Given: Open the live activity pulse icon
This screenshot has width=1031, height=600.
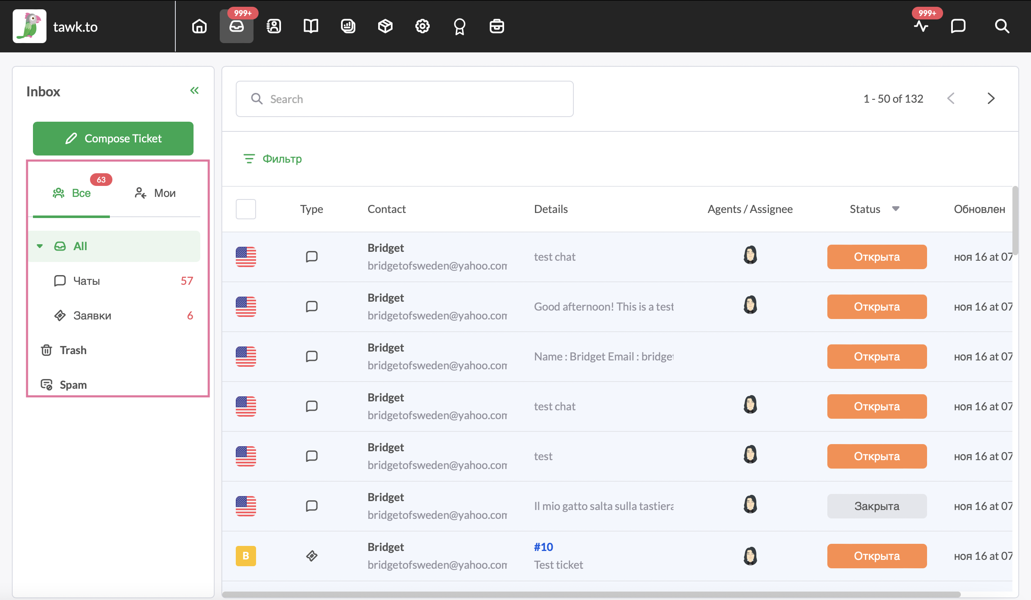Looking at the screenshot, I should (921, 26).
